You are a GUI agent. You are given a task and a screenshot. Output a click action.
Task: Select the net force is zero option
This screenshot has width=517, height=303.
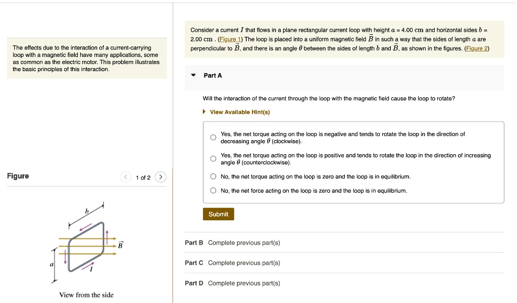pos(213,190)
